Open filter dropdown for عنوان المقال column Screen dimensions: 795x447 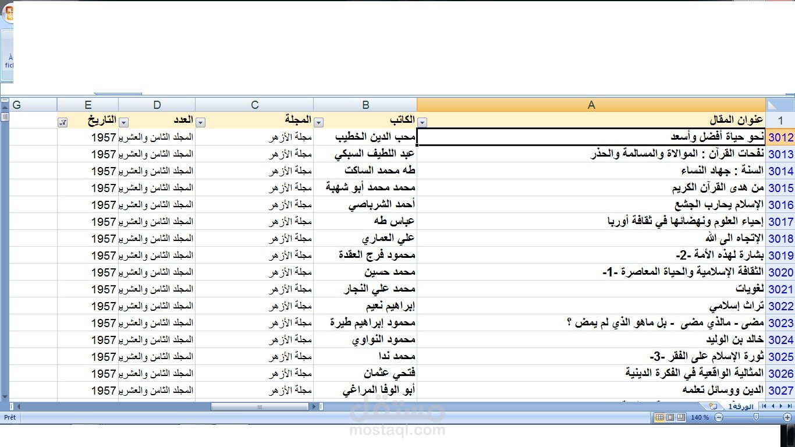[423, 122]
